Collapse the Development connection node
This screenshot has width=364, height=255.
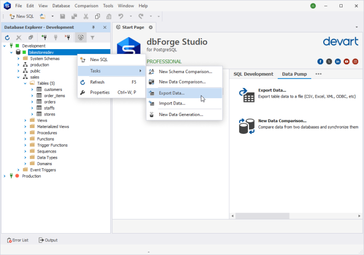(x=4, y=46)
